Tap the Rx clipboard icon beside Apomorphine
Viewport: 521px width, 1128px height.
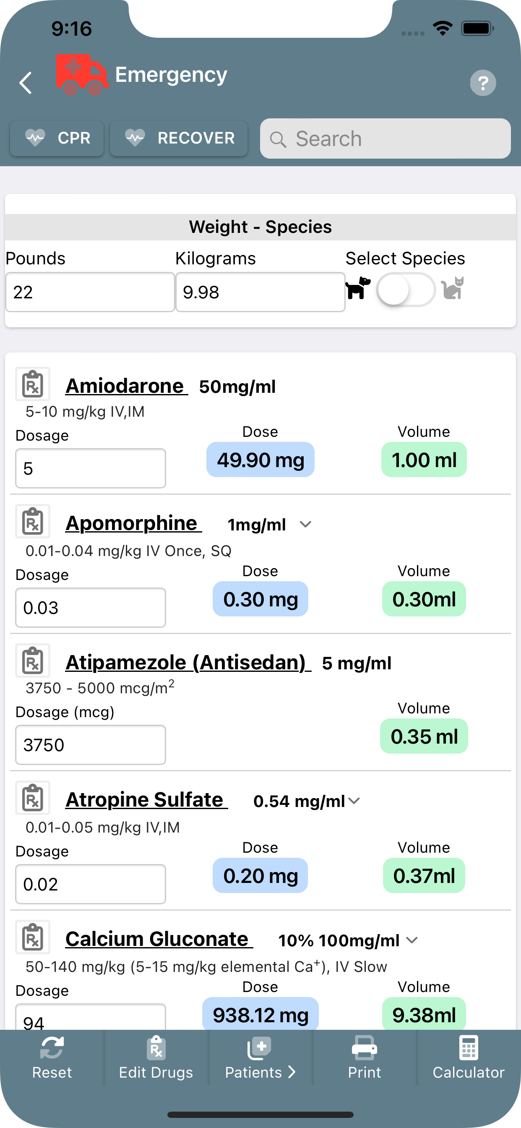pyautogui.click(x=33, y=522)
